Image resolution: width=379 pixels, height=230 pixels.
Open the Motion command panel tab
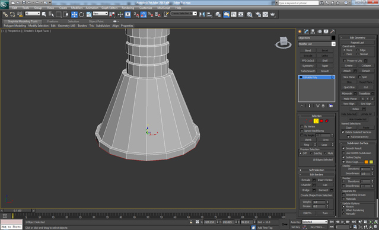coord(320,31)
